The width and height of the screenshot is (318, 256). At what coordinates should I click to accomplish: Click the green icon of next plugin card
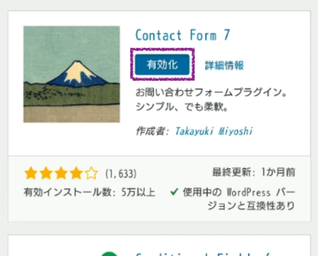110,253
